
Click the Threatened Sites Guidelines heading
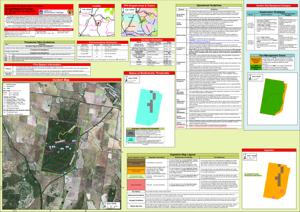(x=39, y=42)
